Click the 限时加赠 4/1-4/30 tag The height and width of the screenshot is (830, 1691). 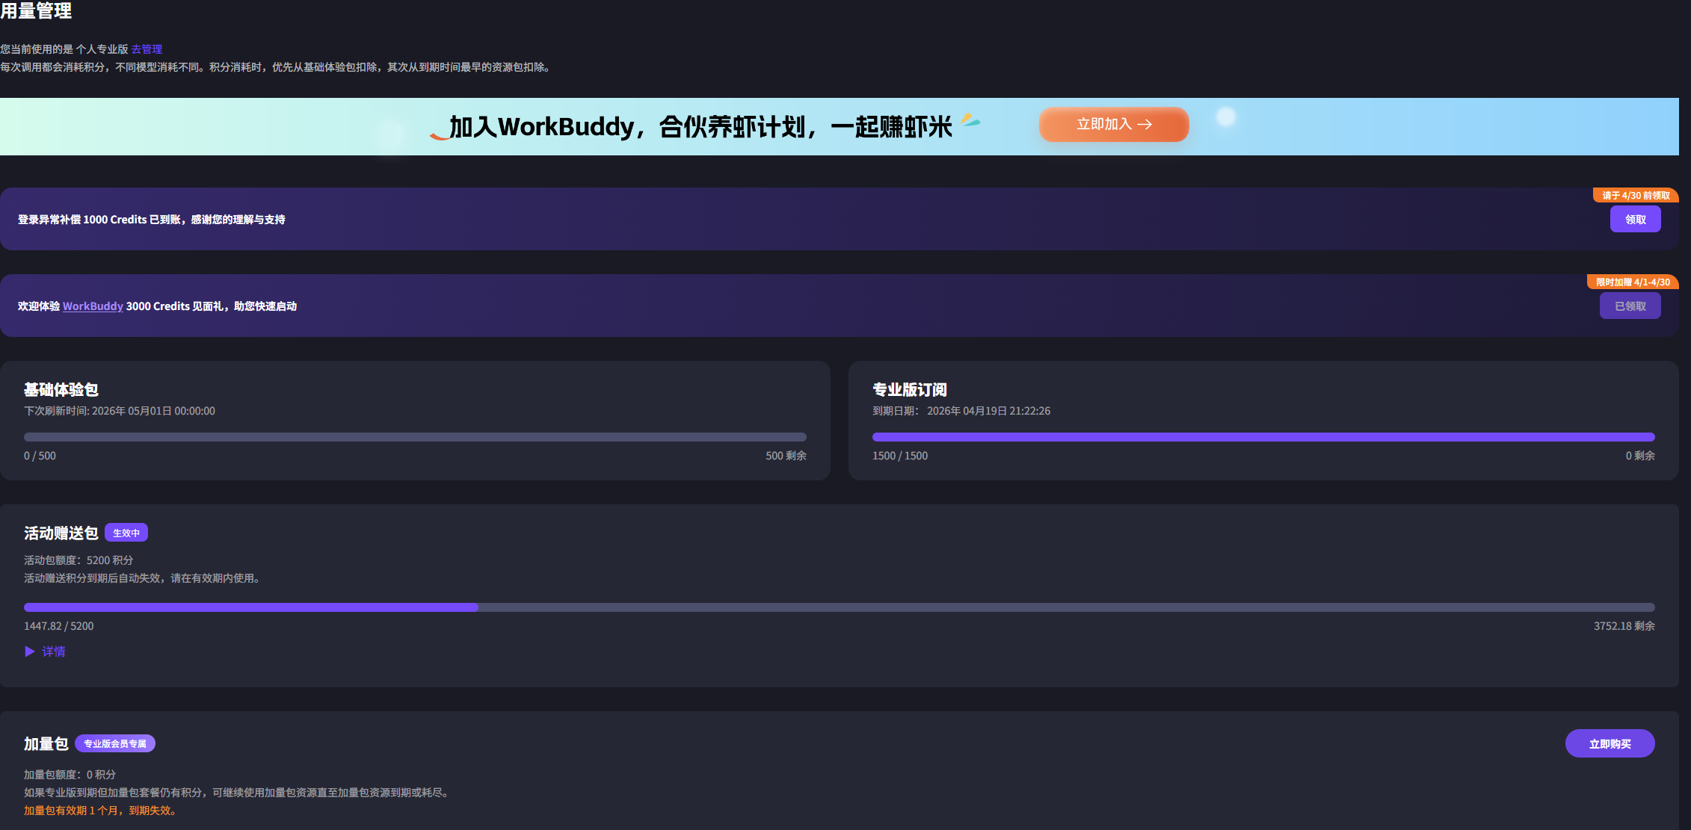coord(1633,282)
